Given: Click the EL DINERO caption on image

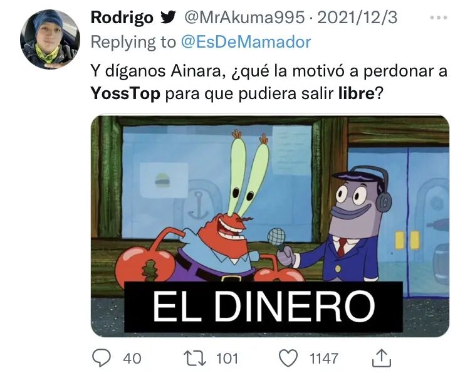Looking at the screenshot, I should point(263,307).
